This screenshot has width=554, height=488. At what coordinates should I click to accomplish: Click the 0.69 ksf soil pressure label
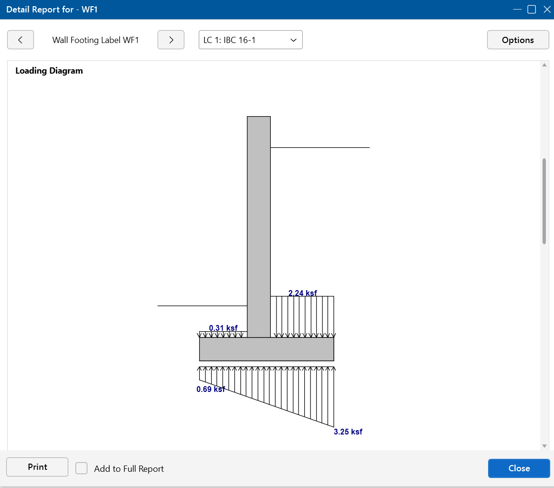211,389
